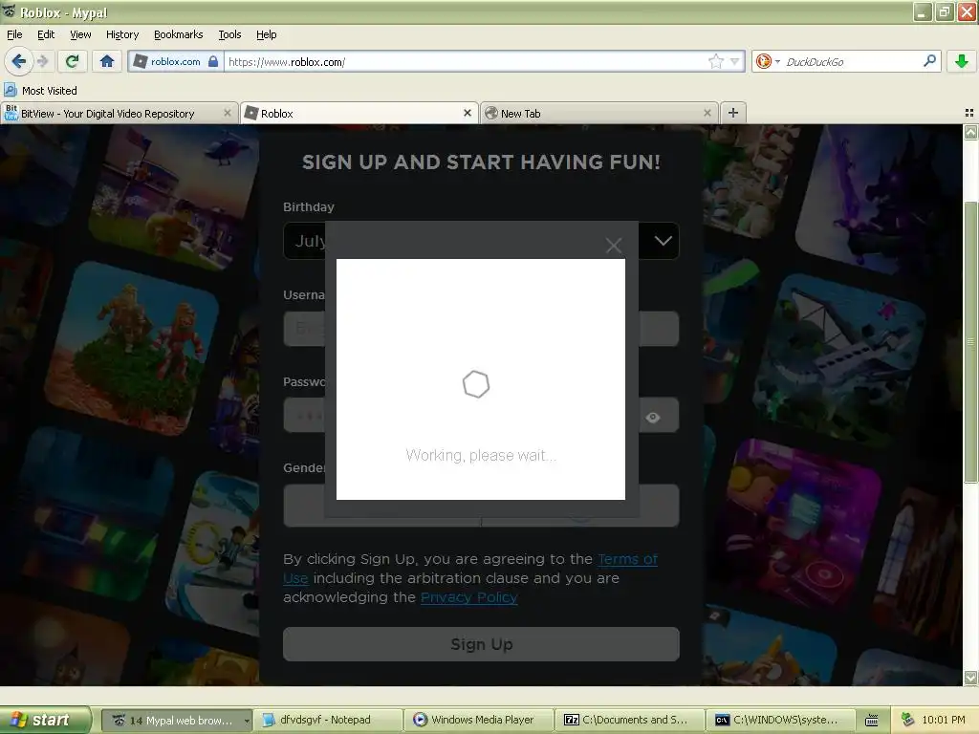The image size is (979, 734).
Task: Click the search magnifier icon
Action: pyautogui.click(x=929, y=61)
